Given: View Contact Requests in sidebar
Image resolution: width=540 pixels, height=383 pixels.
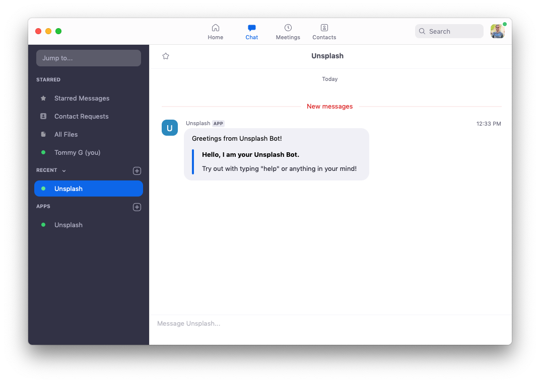Looking at the screenshot, I should pos(81,116).
